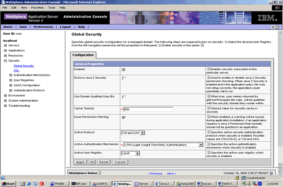
Task: Select the Configuration tab
Action: (x=83, y=55)
